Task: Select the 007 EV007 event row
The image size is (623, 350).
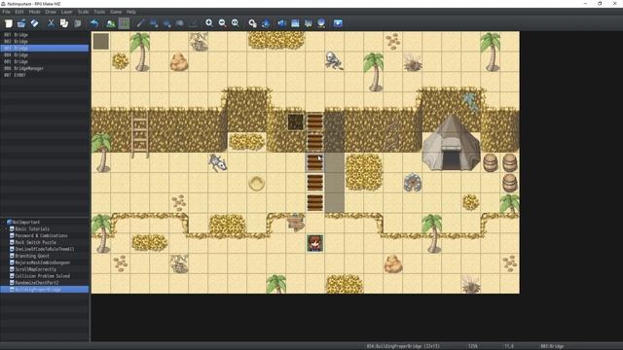Action: pyautogui.click(x=45, y=75)
